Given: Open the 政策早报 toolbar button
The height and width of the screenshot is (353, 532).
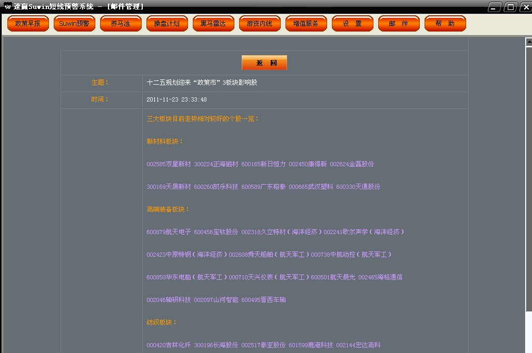Looking at the screenshot, I should [28, 24].
